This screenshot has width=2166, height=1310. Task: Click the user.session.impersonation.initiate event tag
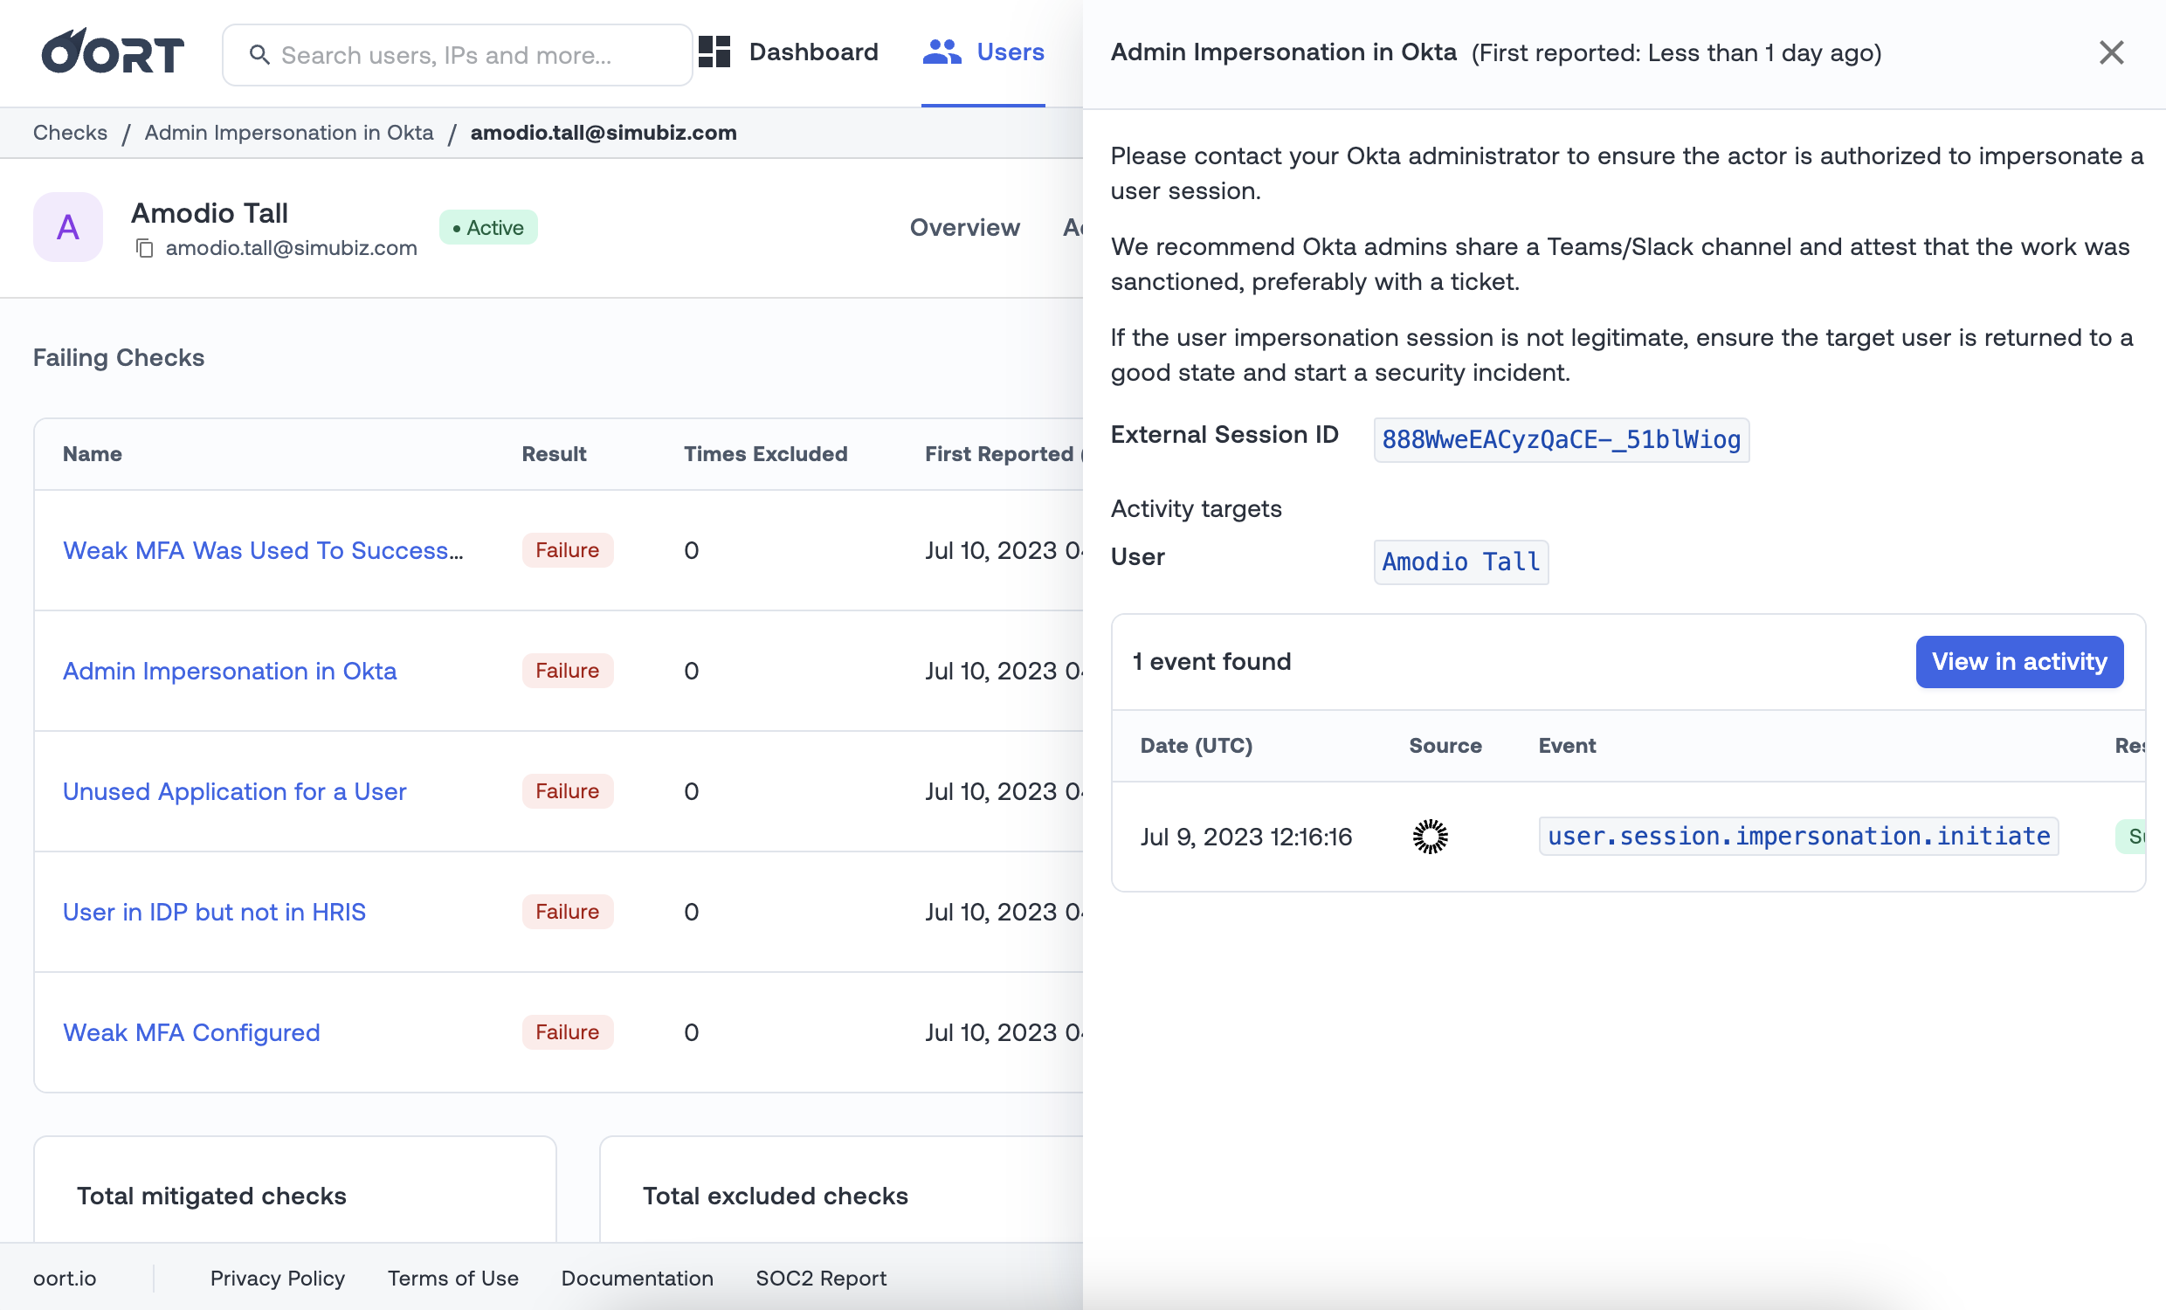(1797, 836)
